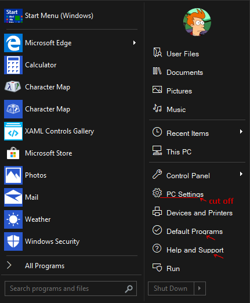Launch the XAML Controls Gallery icon
250x303 pixels.
(x=13, y=131)
